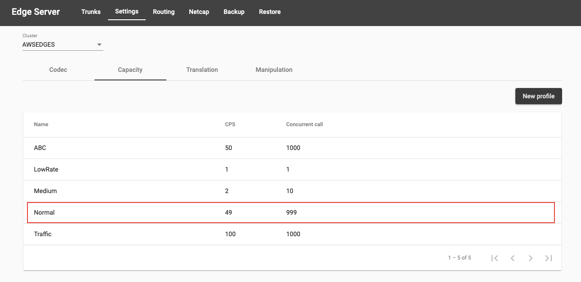
Task: Click concurrent call 1000 in Traffic row
Action: [293, 234]
